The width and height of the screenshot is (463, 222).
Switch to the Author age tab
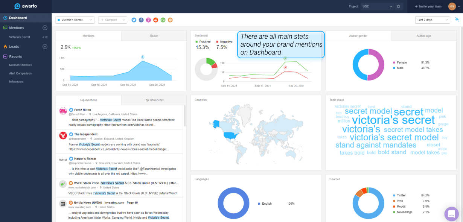[x=423, y=36]
